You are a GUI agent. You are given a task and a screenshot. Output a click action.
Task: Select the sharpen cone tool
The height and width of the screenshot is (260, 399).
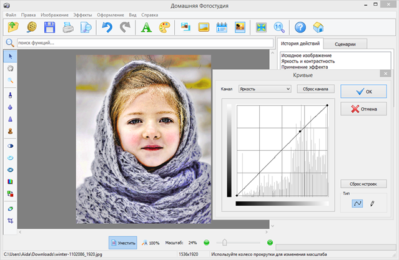10,119
